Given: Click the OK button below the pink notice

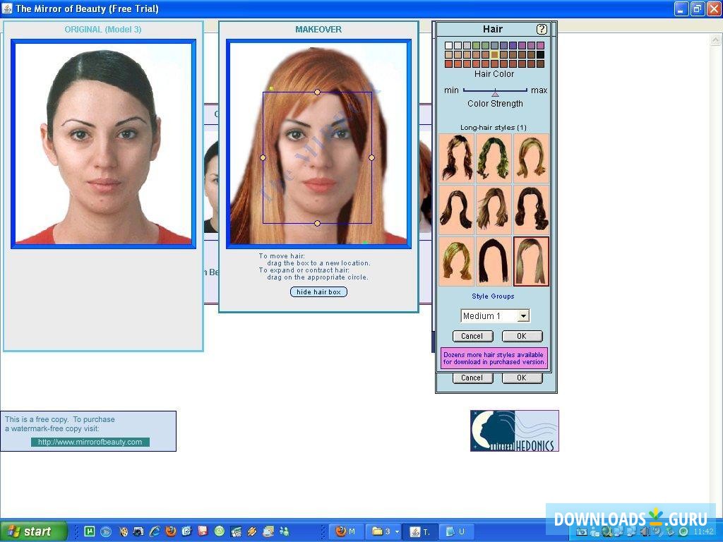Looking at the screenshot, I should [522, 378].
